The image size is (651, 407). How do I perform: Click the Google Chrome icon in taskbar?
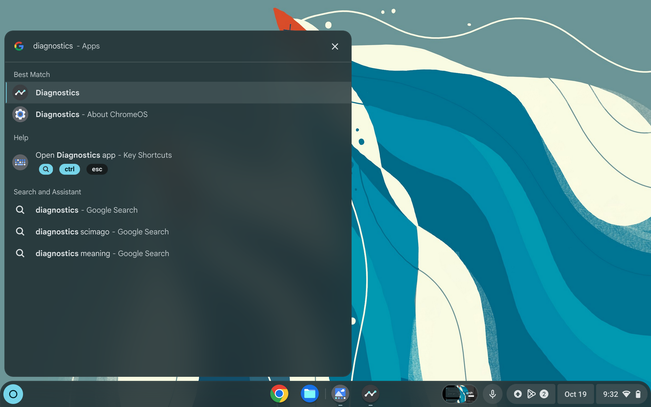(x=279, y=393)
